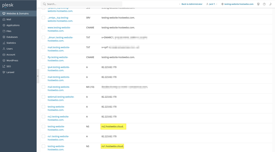Open the help question mark icon
The width and height of the screenshot is (275, 152).
click(264, 4)
